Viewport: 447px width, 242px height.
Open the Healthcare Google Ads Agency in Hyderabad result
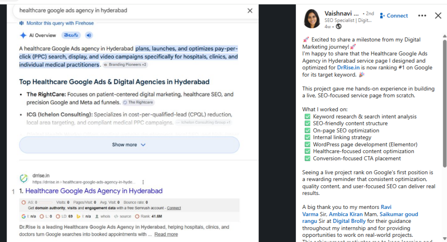pyautogui.click(x=94, y=191)
